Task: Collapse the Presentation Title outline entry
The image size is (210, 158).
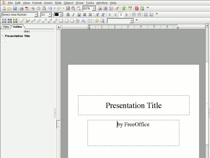Action: [3, 36]
